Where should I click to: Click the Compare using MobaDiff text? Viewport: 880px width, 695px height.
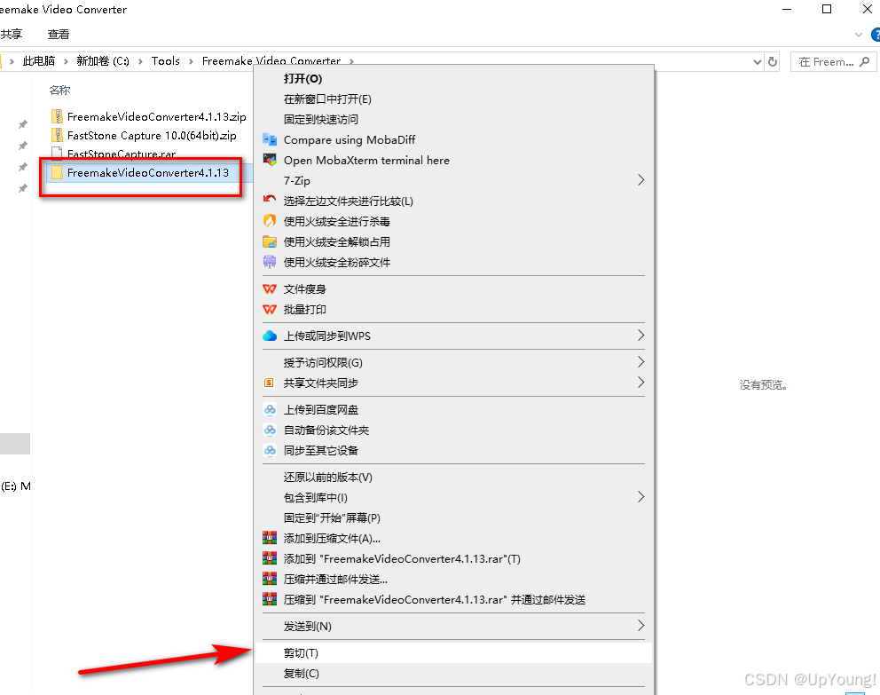tap(350, 139)
